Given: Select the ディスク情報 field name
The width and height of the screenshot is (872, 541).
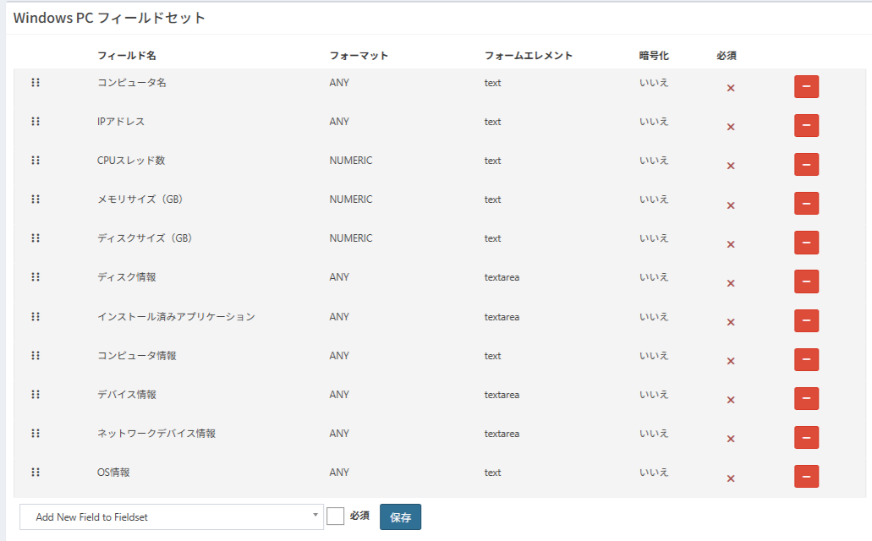Looking at the screenshot, I should (x=127, y=277).
